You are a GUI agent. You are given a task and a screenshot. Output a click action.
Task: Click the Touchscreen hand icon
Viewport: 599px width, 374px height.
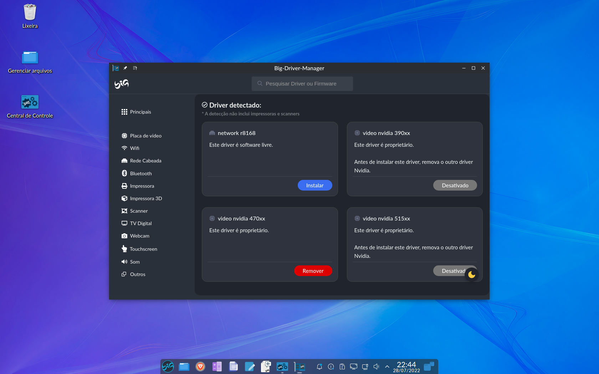click(124, 249)
